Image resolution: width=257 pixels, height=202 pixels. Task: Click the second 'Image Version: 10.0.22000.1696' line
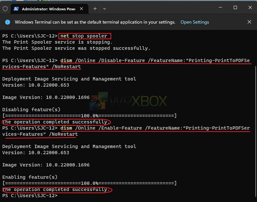click(46, 165)
